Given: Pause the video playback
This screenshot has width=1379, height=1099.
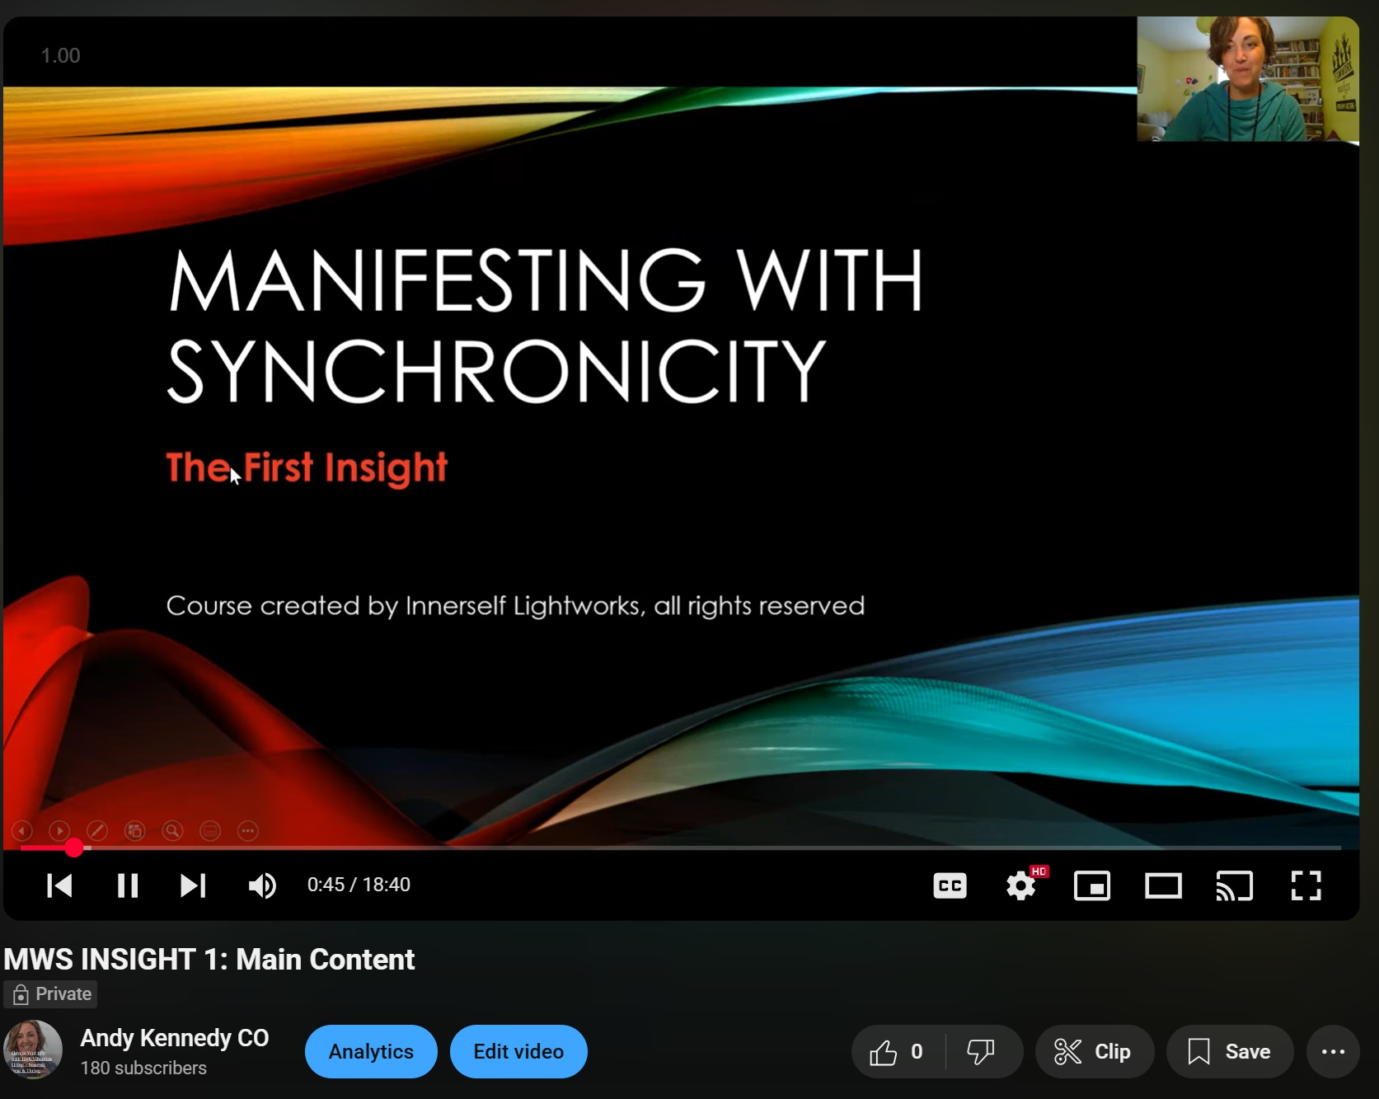Looking at the screenshot, I should coord(128,885).
